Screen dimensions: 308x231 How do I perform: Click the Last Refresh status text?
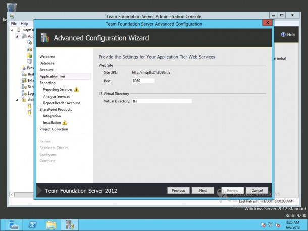[266, 201]
